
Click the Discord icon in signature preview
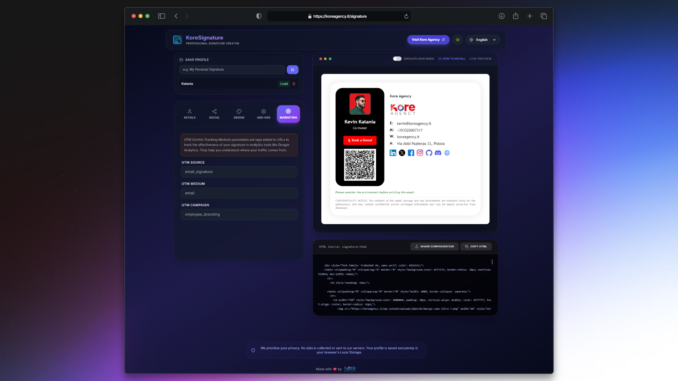438,153
